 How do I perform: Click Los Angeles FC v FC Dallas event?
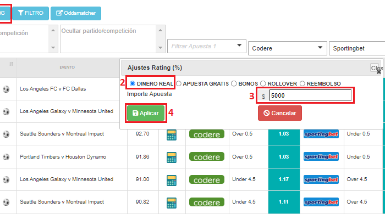click(x=53, y=89)
